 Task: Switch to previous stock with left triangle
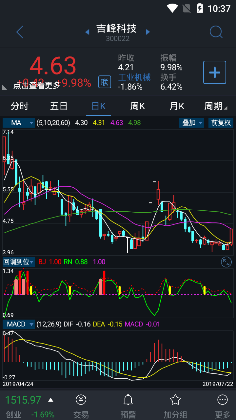(x=87, y=32)
